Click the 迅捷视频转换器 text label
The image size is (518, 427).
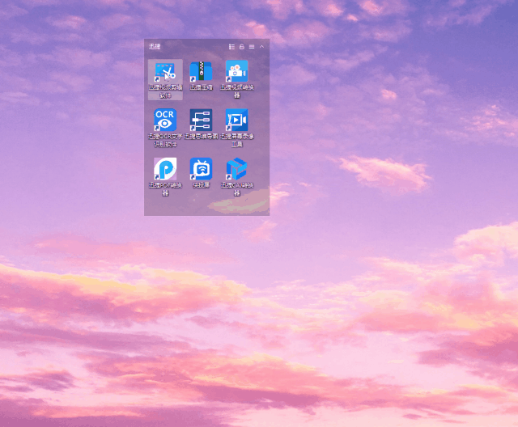tap(236, 91)
